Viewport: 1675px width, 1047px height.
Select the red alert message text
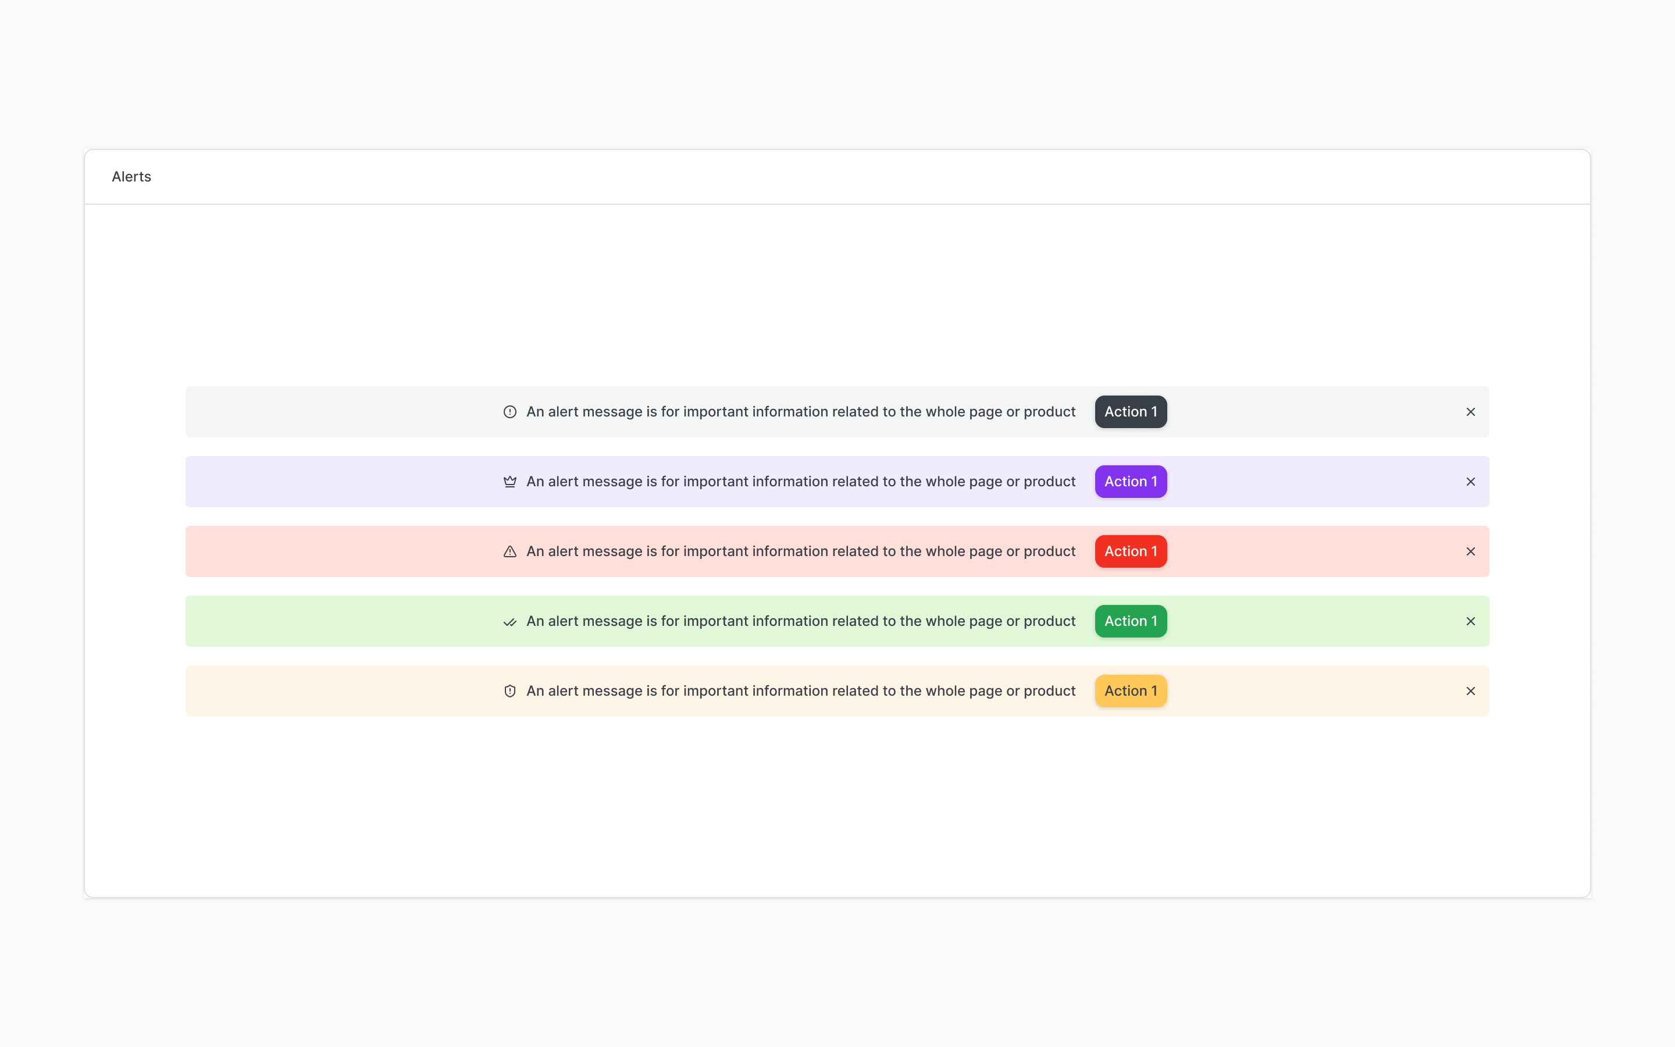(x=800, y=551)
